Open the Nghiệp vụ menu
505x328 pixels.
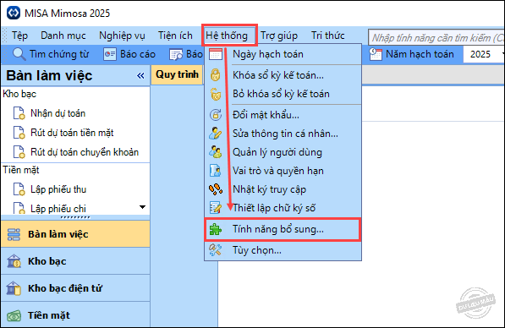[x=122, y=36]
